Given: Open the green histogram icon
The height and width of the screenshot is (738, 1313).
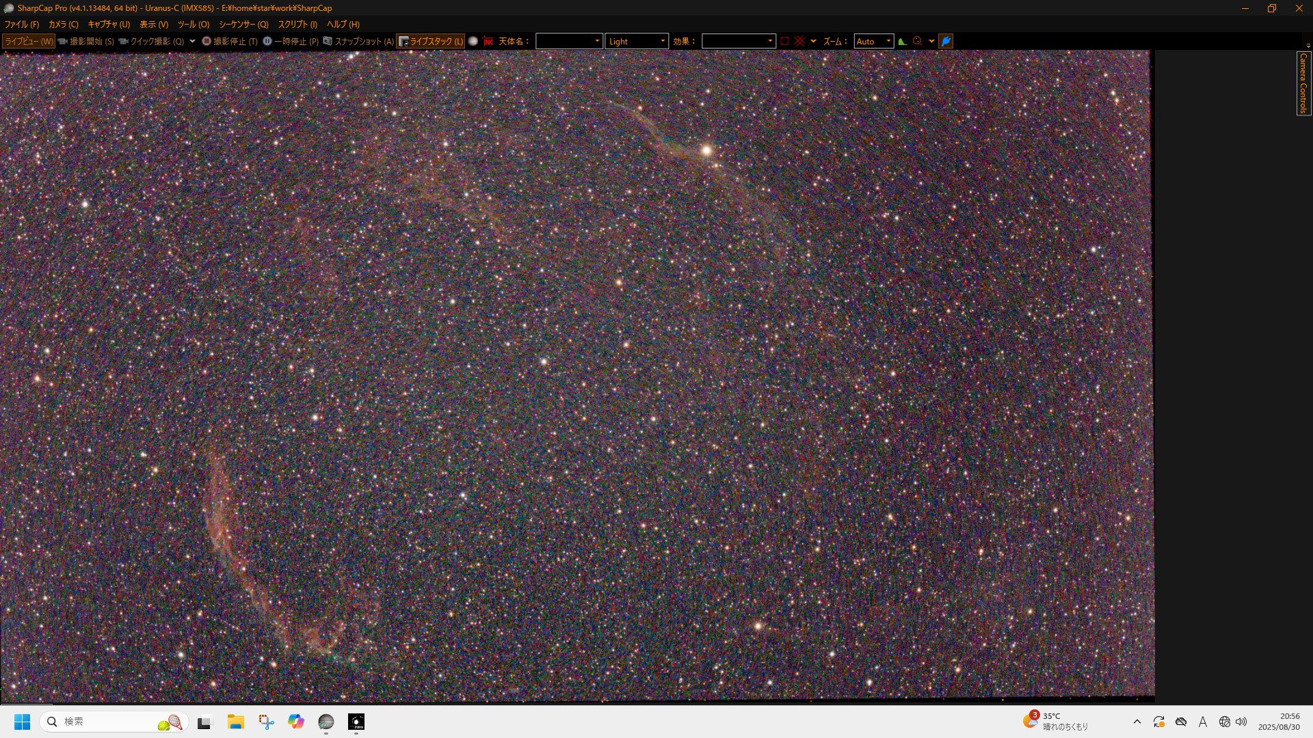Looking at the screenshot, I should click(903, 42).
